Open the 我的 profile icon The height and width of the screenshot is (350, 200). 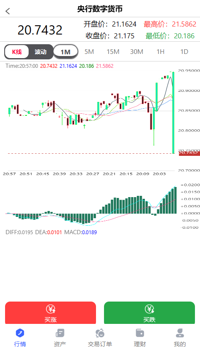tap(180, 333)
